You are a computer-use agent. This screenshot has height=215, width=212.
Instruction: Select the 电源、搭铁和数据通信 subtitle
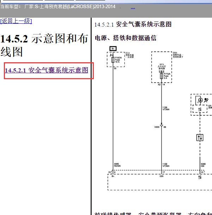126,38
